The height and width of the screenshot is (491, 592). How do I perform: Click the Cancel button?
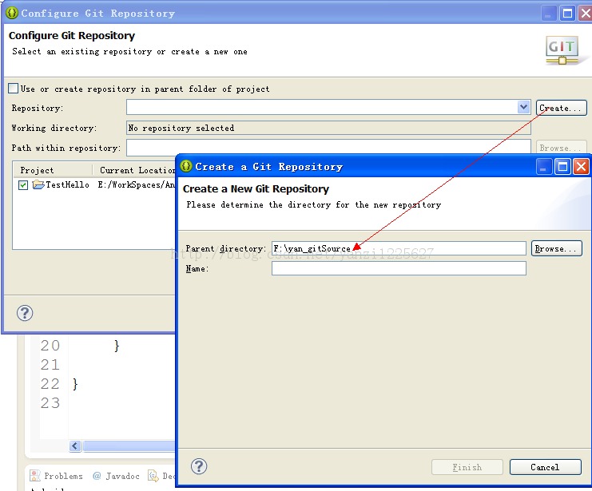(x=545, y=467)
